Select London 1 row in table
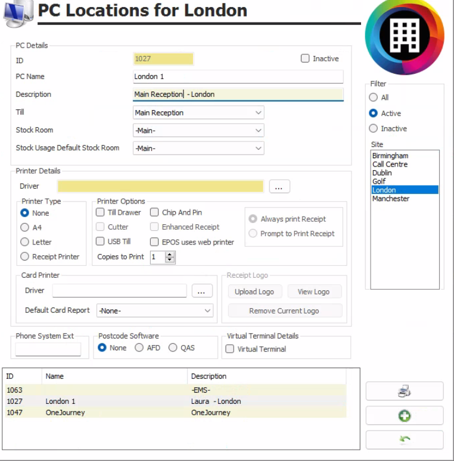The height and width of the screenshot is (461, 454). point(176,401)
